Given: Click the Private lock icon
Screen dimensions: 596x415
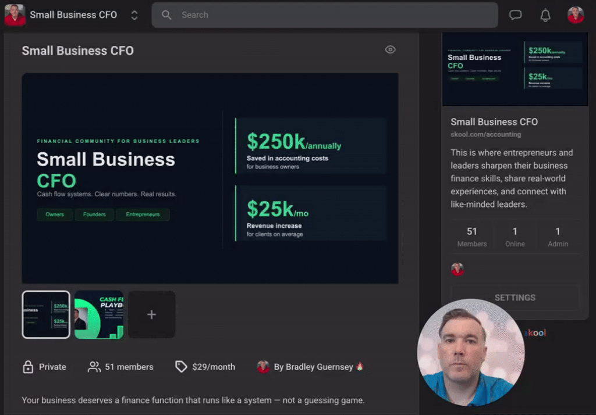Looking at the screenshot, I should [28, 367].
